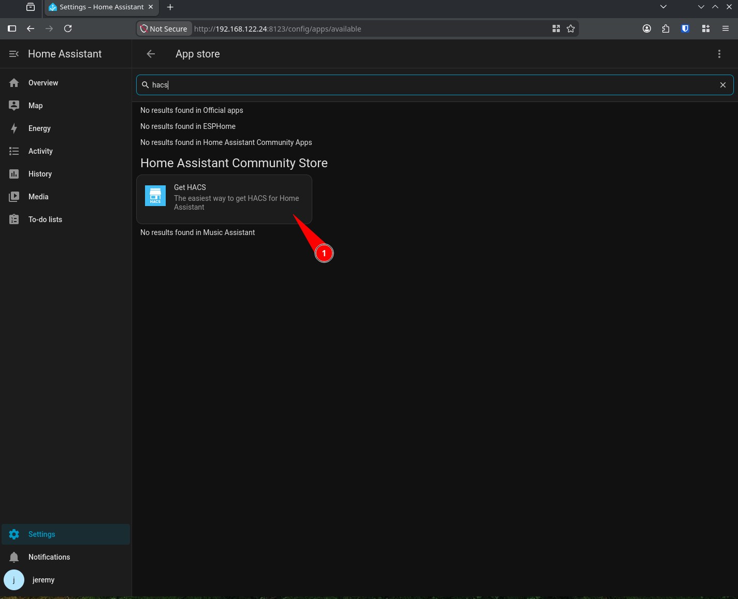Collapse the Home Assistant sidebar menu icon
738x599 pixels.
14,54
